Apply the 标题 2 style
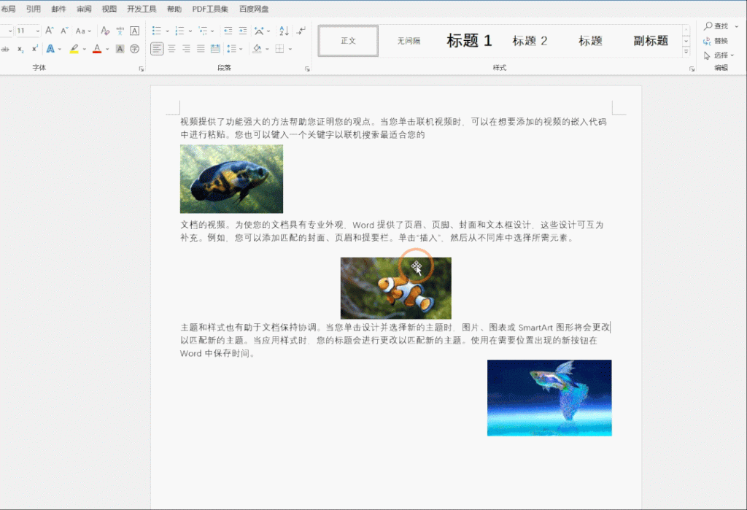 [x=530, y=41]
